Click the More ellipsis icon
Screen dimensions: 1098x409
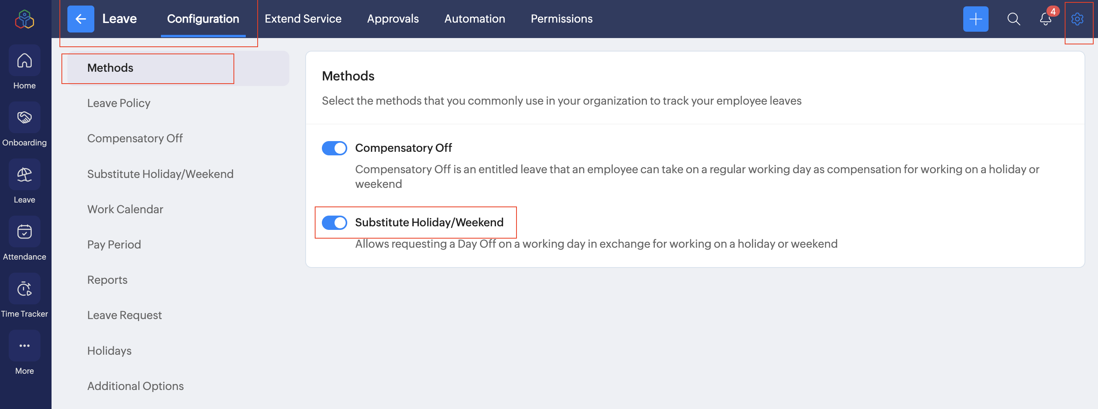(x=24, y=346)
